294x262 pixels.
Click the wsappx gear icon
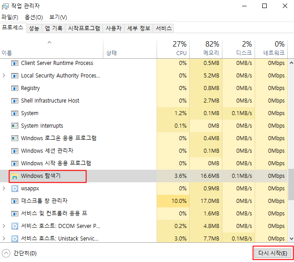[x=15, y=189]
